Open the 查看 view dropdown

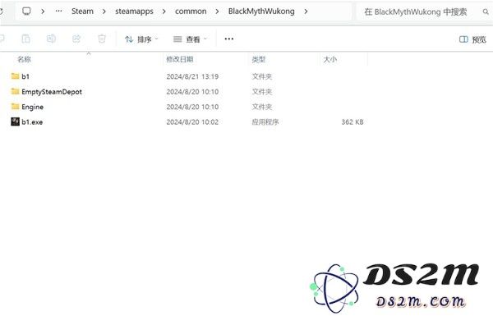point(191,39)
